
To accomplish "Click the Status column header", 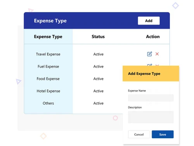I will [98, 37].
